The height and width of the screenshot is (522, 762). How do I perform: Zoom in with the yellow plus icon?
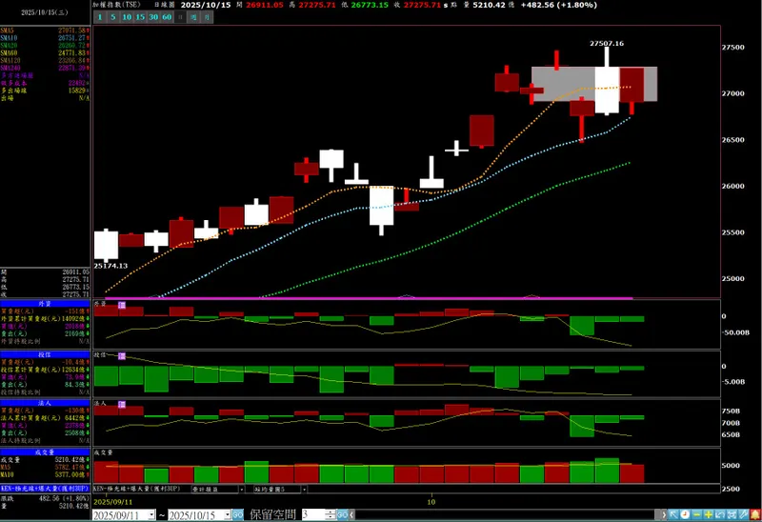point(709,514)
